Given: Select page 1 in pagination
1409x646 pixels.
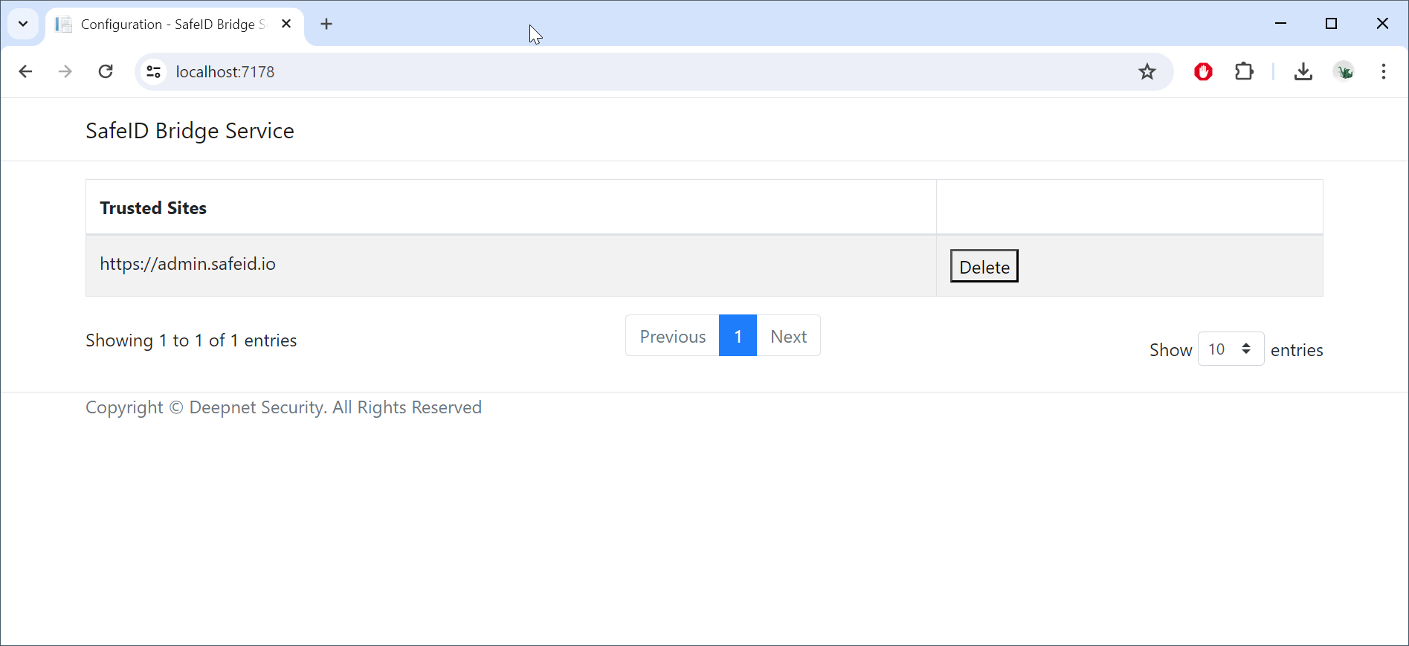Looking at the screenshot, I should pos(738,336).
